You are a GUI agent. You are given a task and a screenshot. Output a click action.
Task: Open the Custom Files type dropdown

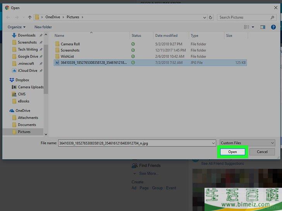247,143
